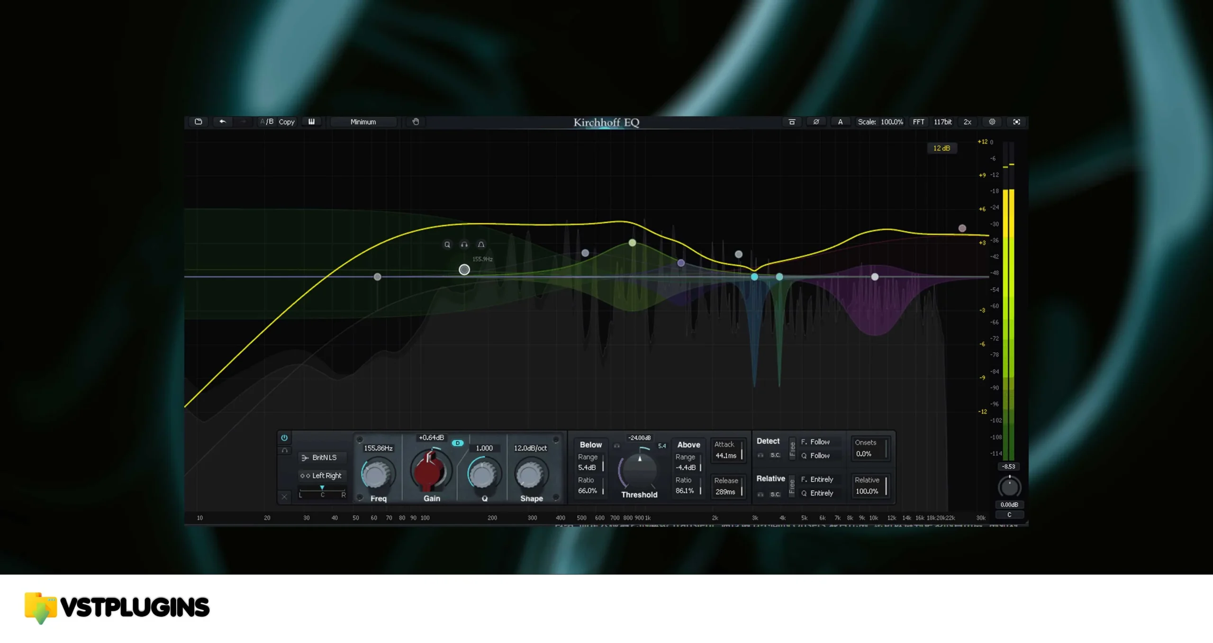The height and width of the screenshot is (643, 1213).
Task: Click the Detect headphones icon
Action: click(x=760, y=455)
